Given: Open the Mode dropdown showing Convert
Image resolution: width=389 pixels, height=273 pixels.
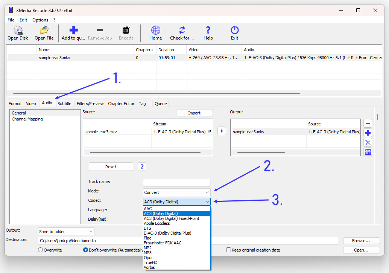Looking at the screenshot, I should pos(177,192).
